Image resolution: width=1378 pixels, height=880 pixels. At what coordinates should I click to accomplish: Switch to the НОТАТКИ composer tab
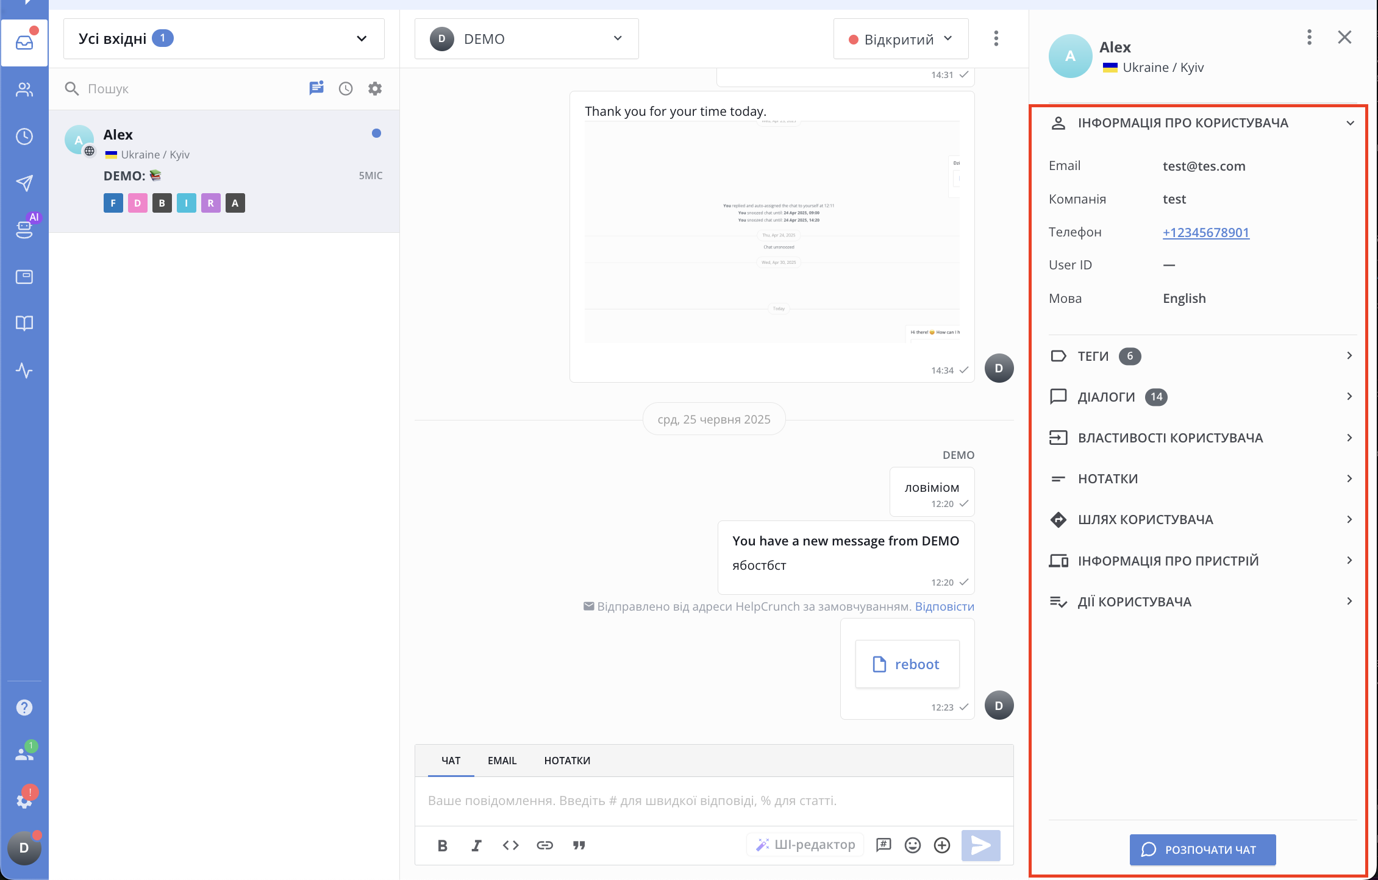point(567,761)
